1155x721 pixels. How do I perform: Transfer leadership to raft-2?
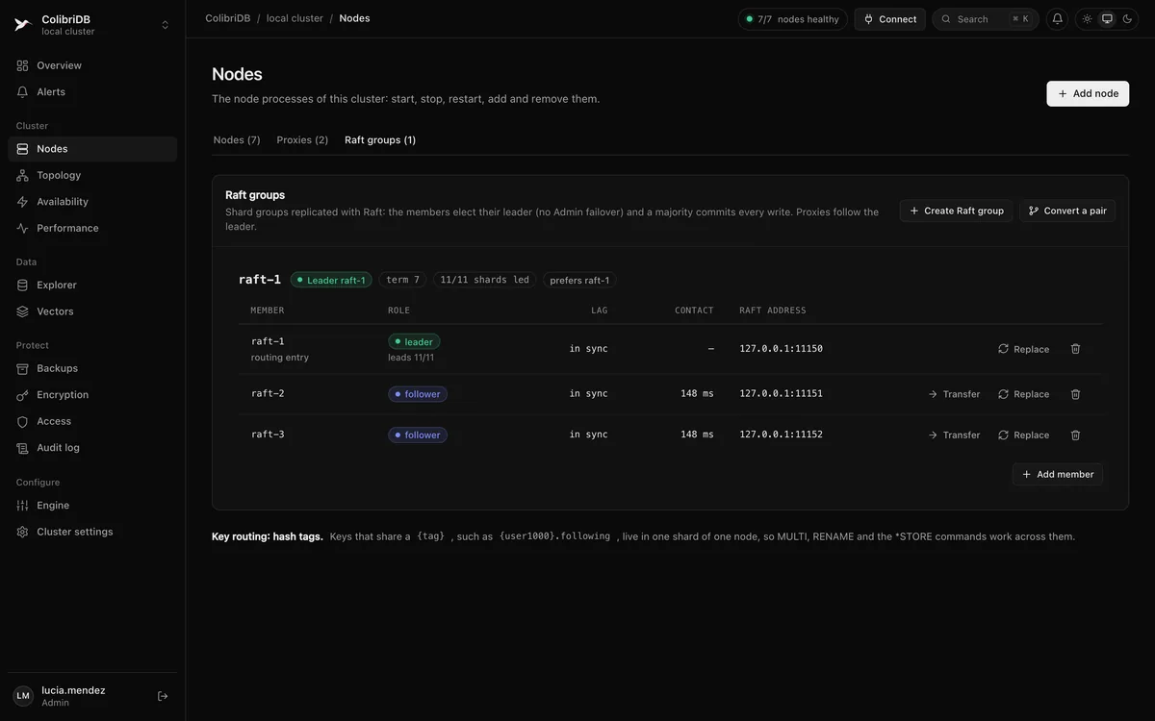[954, 394]
